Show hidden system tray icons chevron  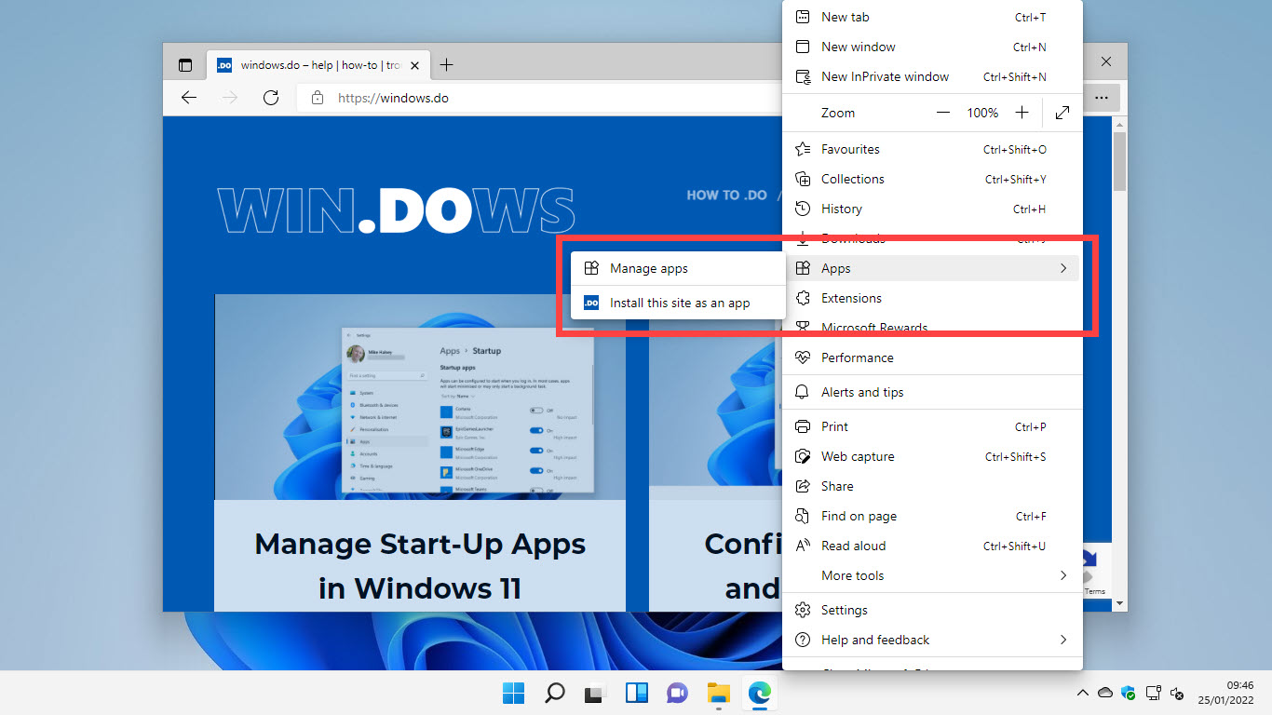[x=1082, y=693]
